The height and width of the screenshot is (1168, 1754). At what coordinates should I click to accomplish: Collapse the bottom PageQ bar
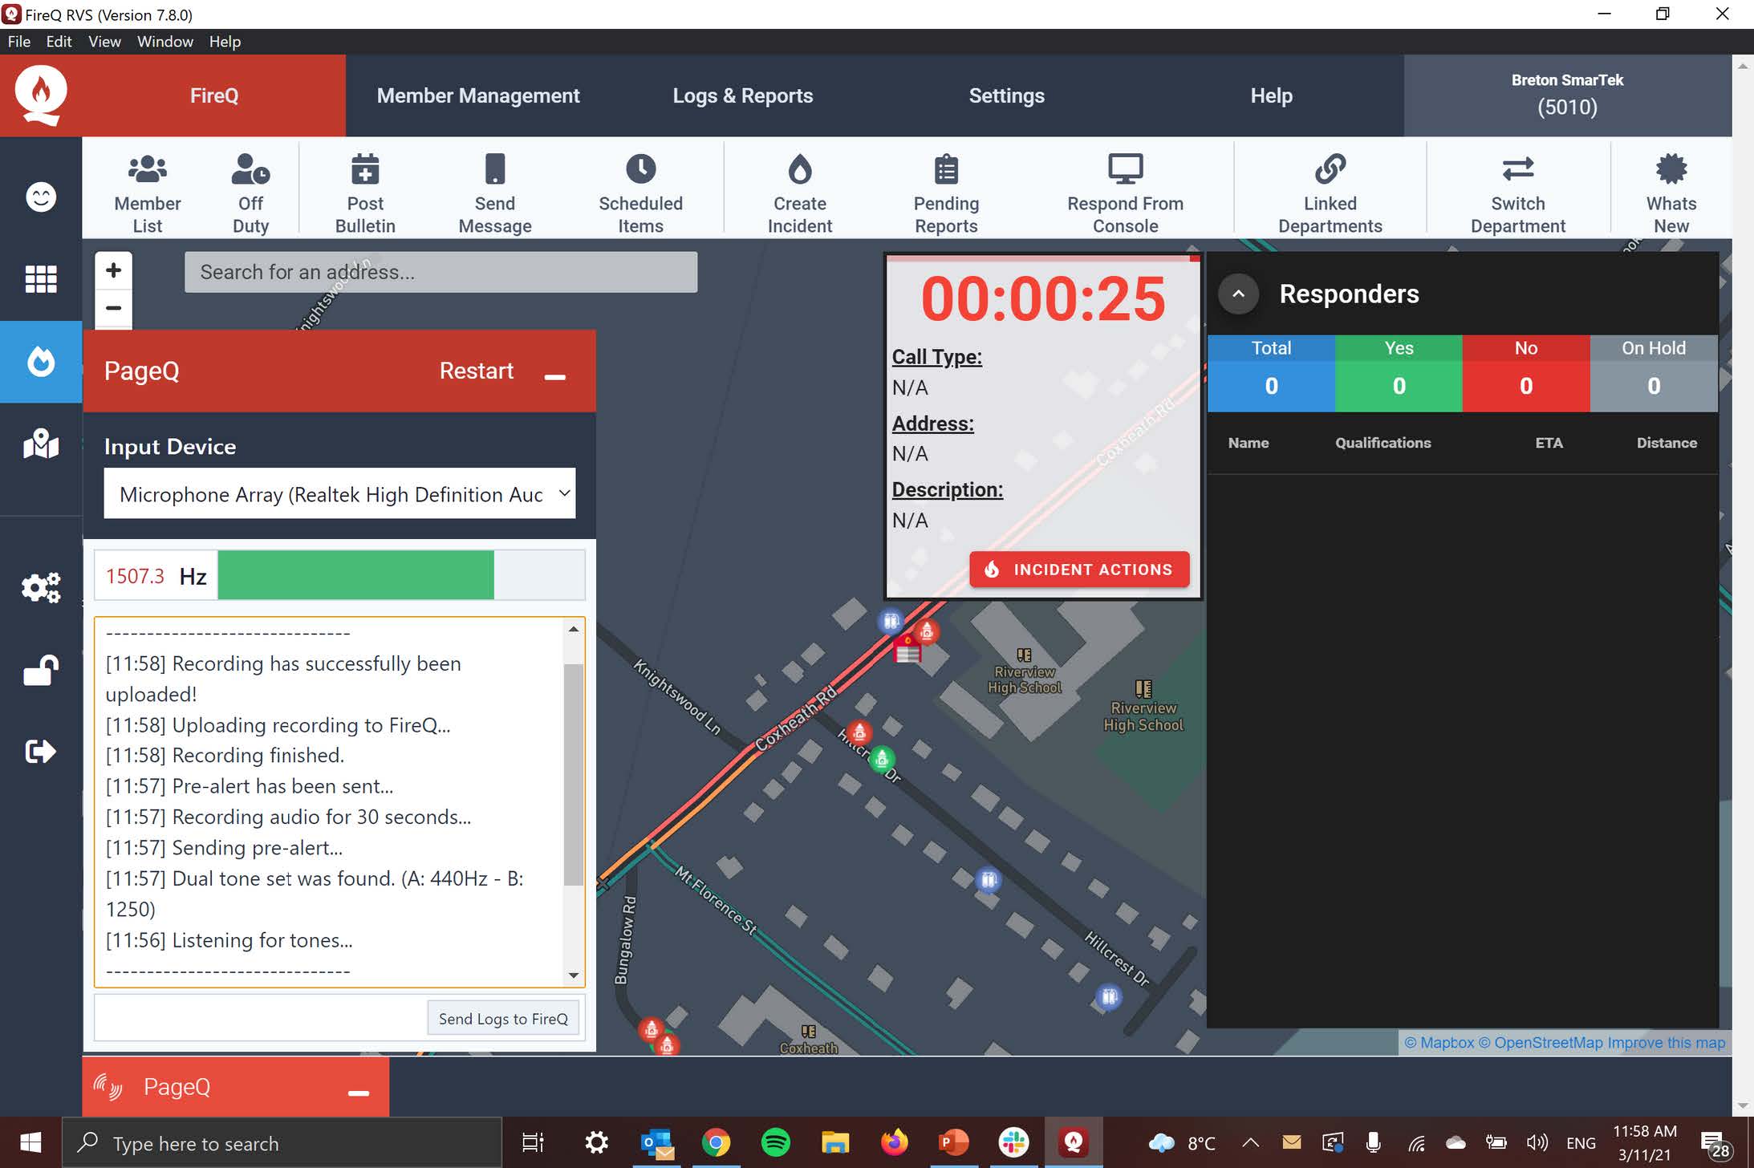coord(359,1091)
